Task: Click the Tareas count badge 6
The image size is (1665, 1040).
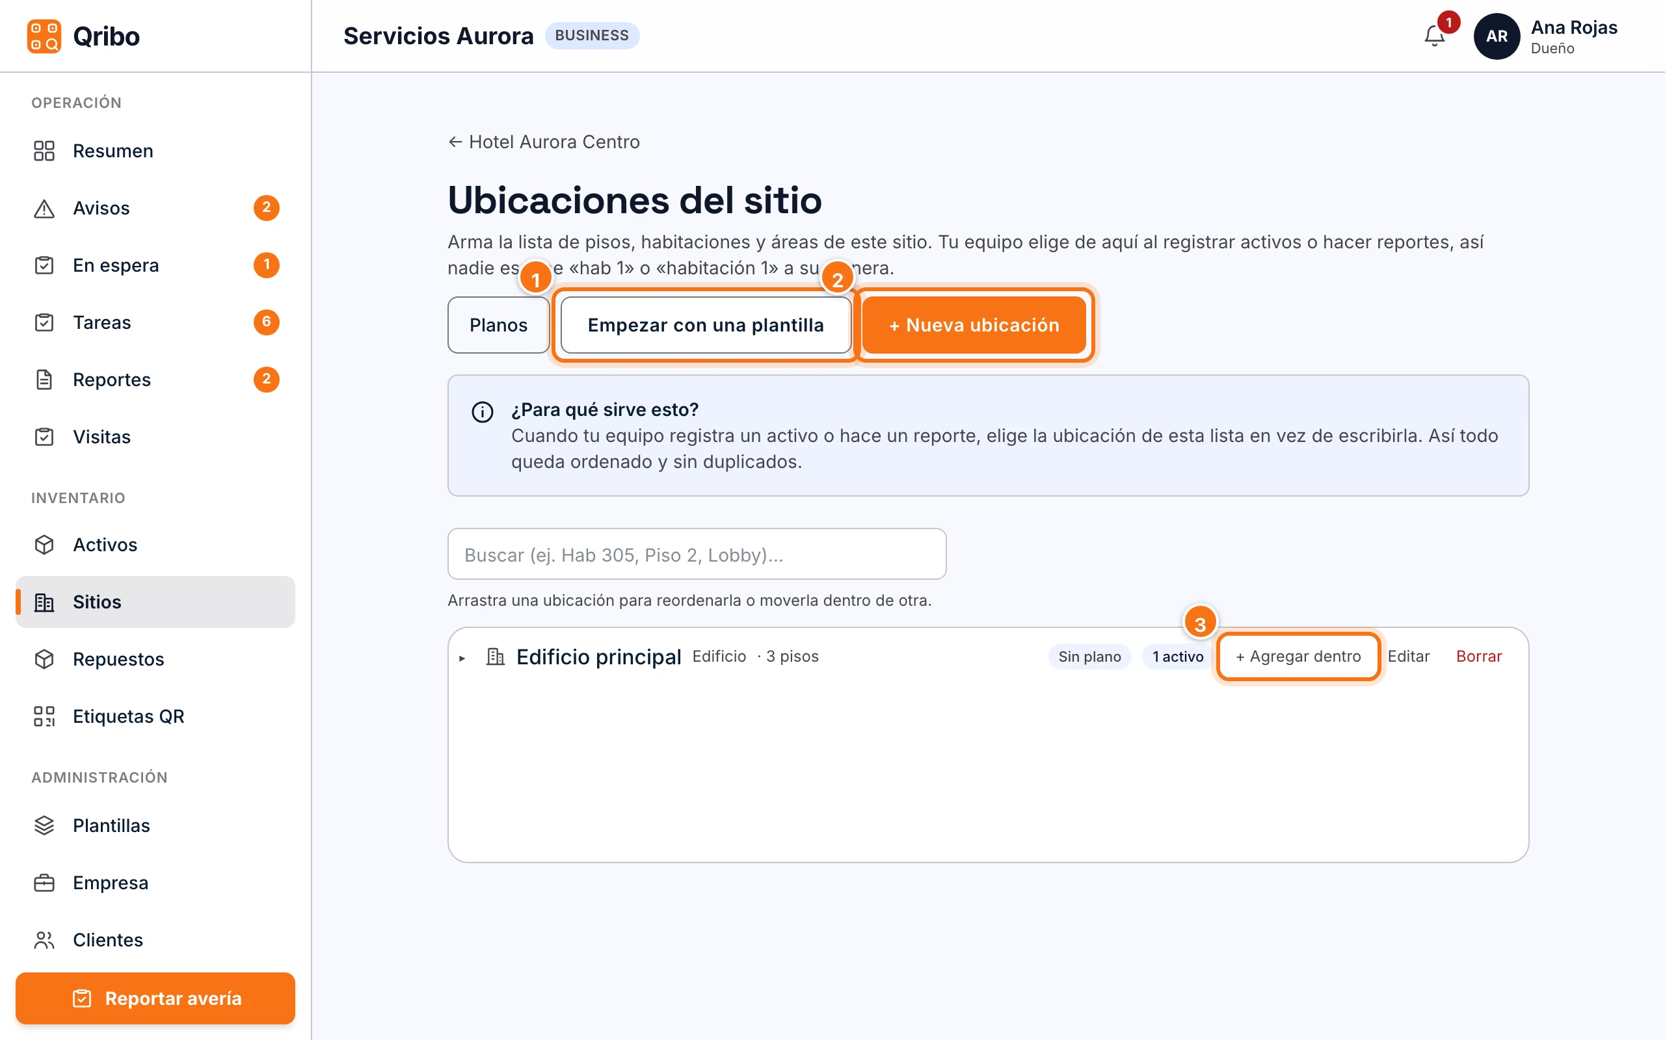Action: (x=266, y=321)
